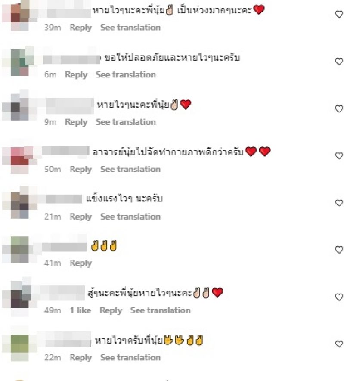The height and width of the screenshot is (381, 353).
Task: View who liked the 49m comment
Action: pyautogui.click(x=81, y=310)
